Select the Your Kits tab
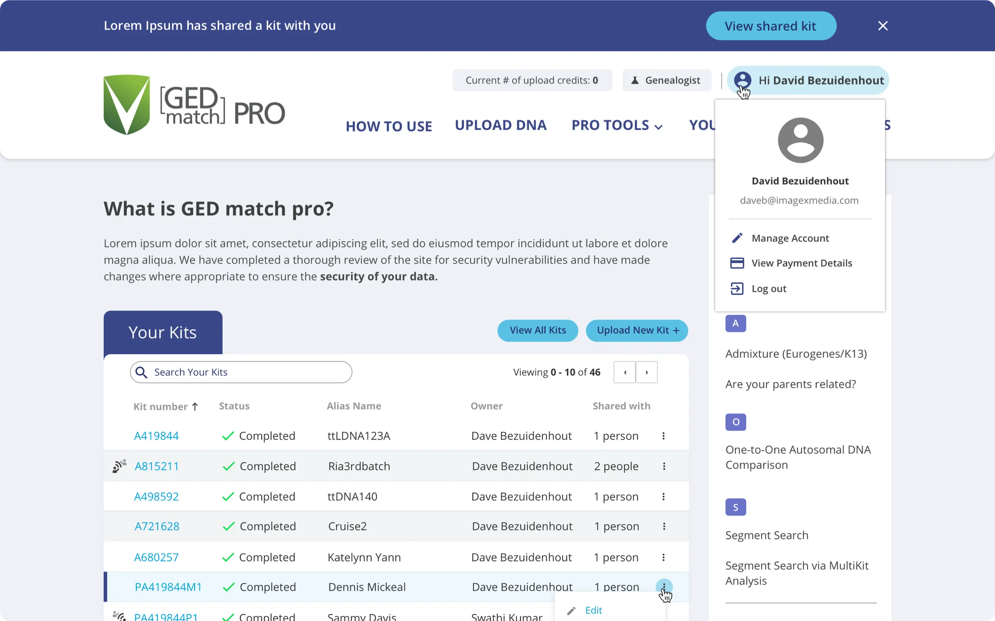 point(163,332)
